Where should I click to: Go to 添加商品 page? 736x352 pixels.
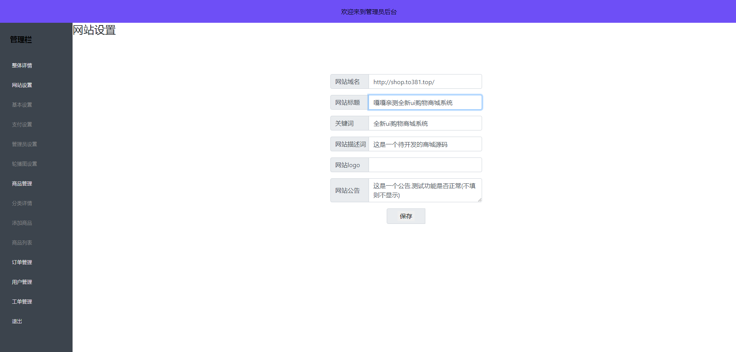(x=22, y=223)
